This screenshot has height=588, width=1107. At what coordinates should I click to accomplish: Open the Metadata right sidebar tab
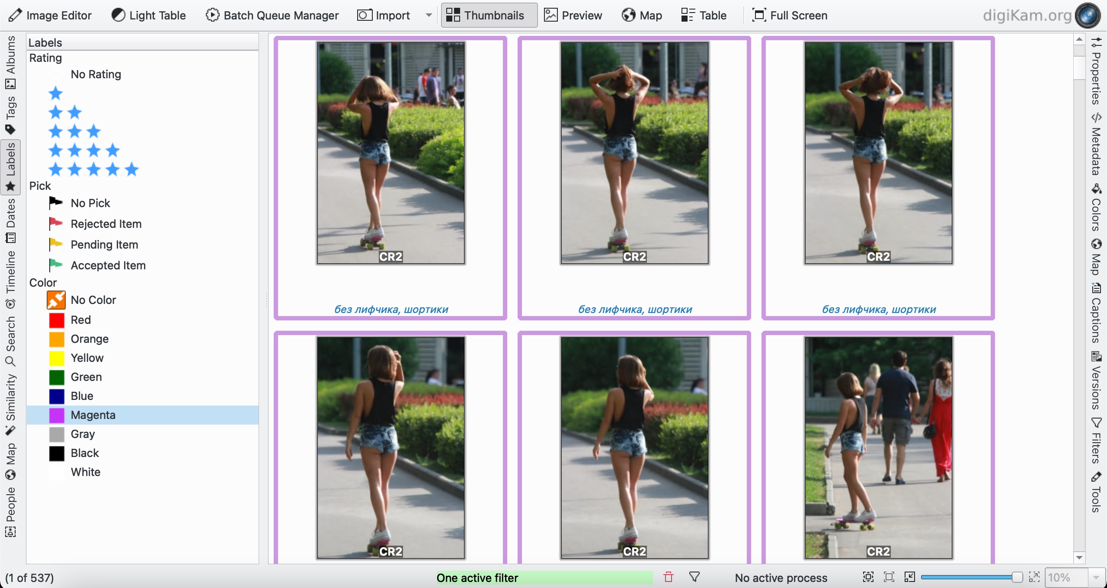(x=1096, y=144)
